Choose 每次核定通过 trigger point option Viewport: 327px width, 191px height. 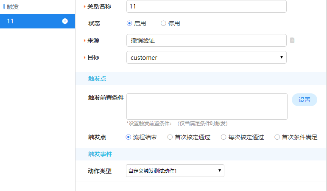(x=224, y=137)
